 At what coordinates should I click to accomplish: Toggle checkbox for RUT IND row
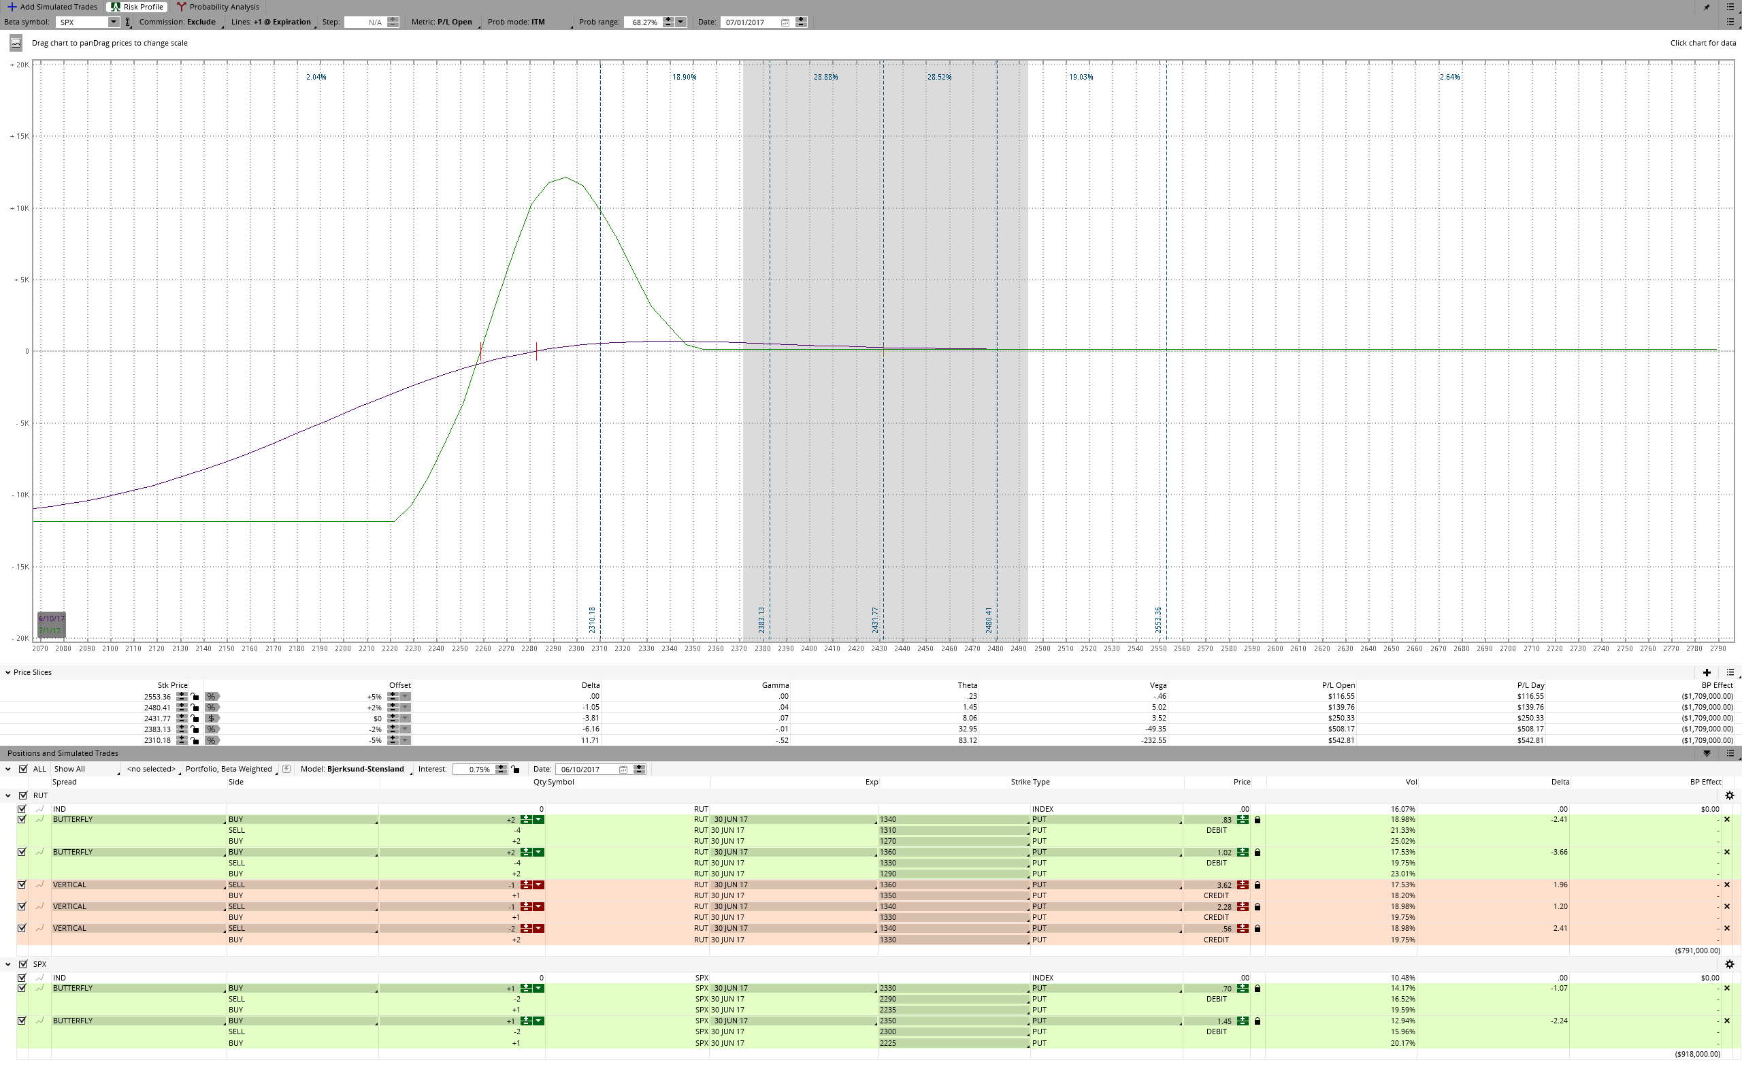click(21, 809)
